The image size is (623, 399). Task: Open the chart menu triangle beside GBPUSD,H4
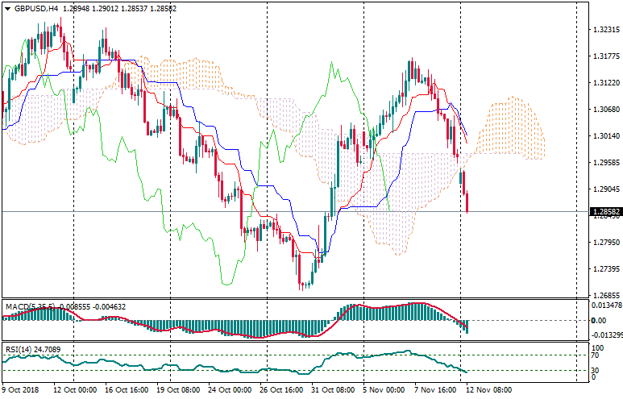(6, 9)
